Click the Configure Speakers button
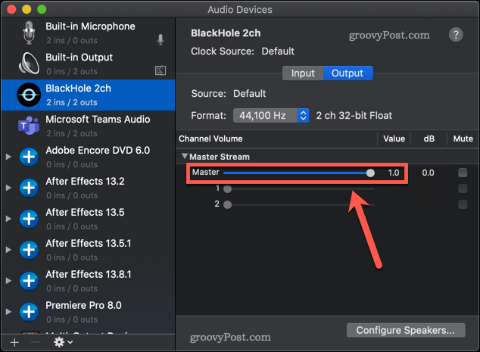Viewport: 480px width, 352px height. [x=405, y=330]
